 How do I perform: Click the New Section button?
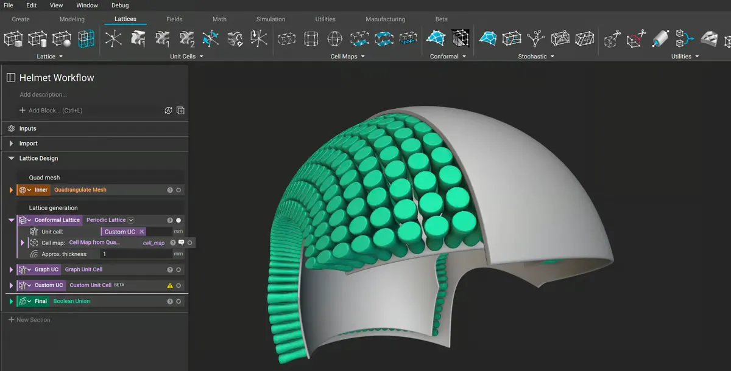[29, 319]
